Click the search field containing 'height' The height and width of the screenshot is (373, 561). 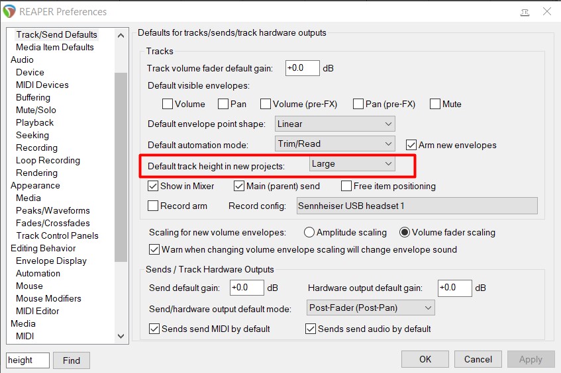[28, 360]
